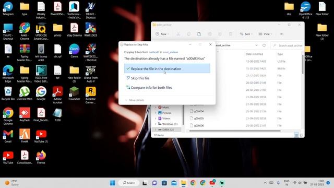The image size is (334, 188).
Task: Expand More details in the dialog
Action: [135, 100]
